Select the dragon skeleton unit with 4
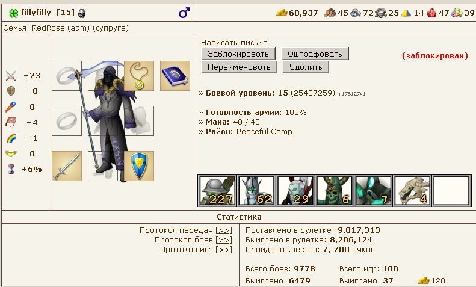Screen dimensions: 476x287 pyautogui.click(x=412, y=191)
